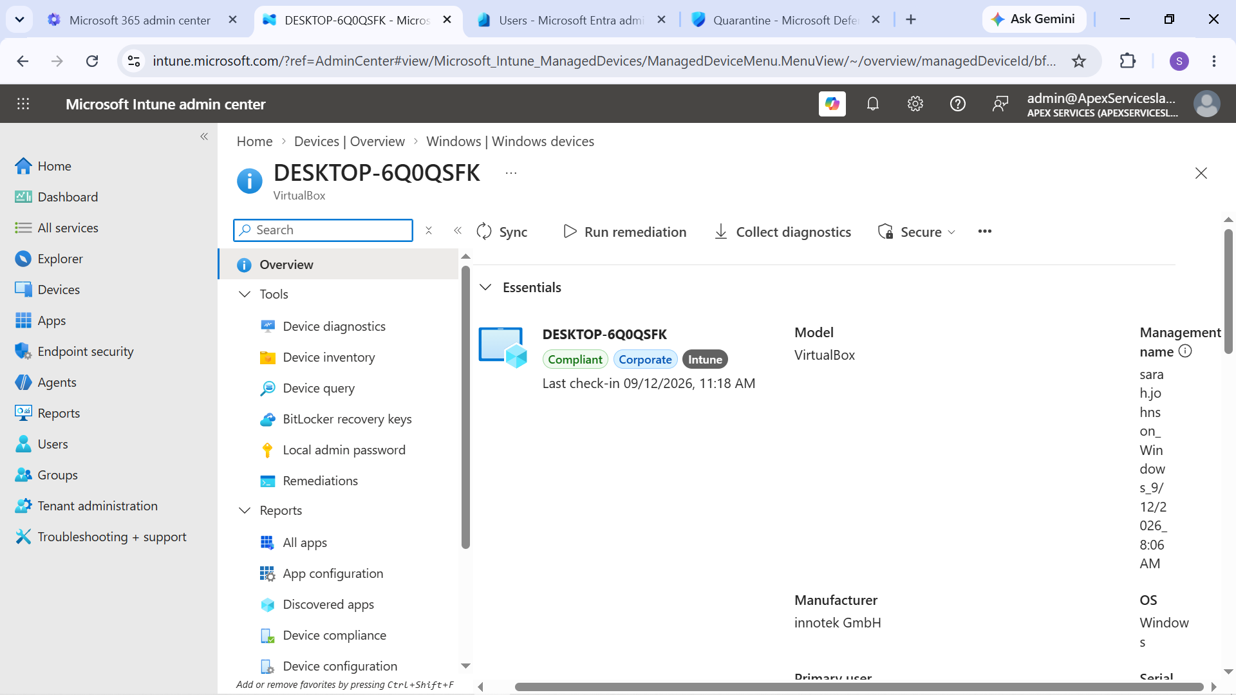Open more toolbar commands ellipsis
The height and width of the screenshot is (695, 1236).
(x=984, y=232)
